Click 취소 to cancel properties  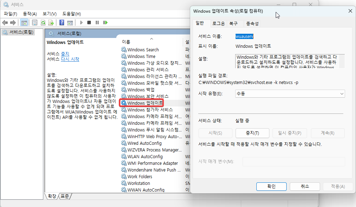tap(305, 186)
